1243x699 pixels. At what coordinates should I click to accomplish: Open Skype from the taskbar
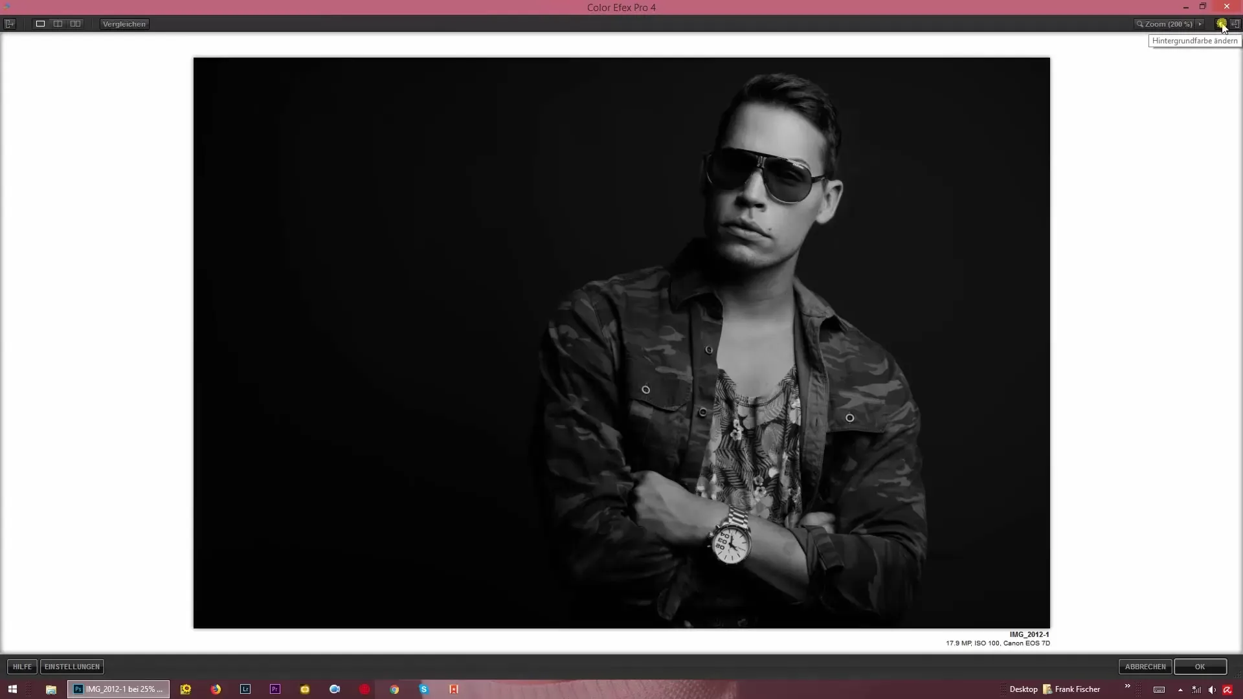424,689
